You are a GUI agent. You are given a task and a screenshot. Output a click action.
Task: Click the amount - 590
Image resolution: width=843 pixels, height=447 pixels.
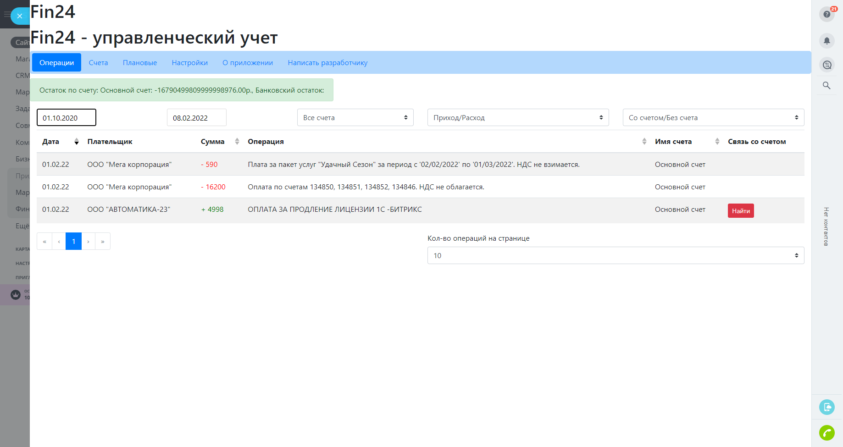[x=209, y=165]
